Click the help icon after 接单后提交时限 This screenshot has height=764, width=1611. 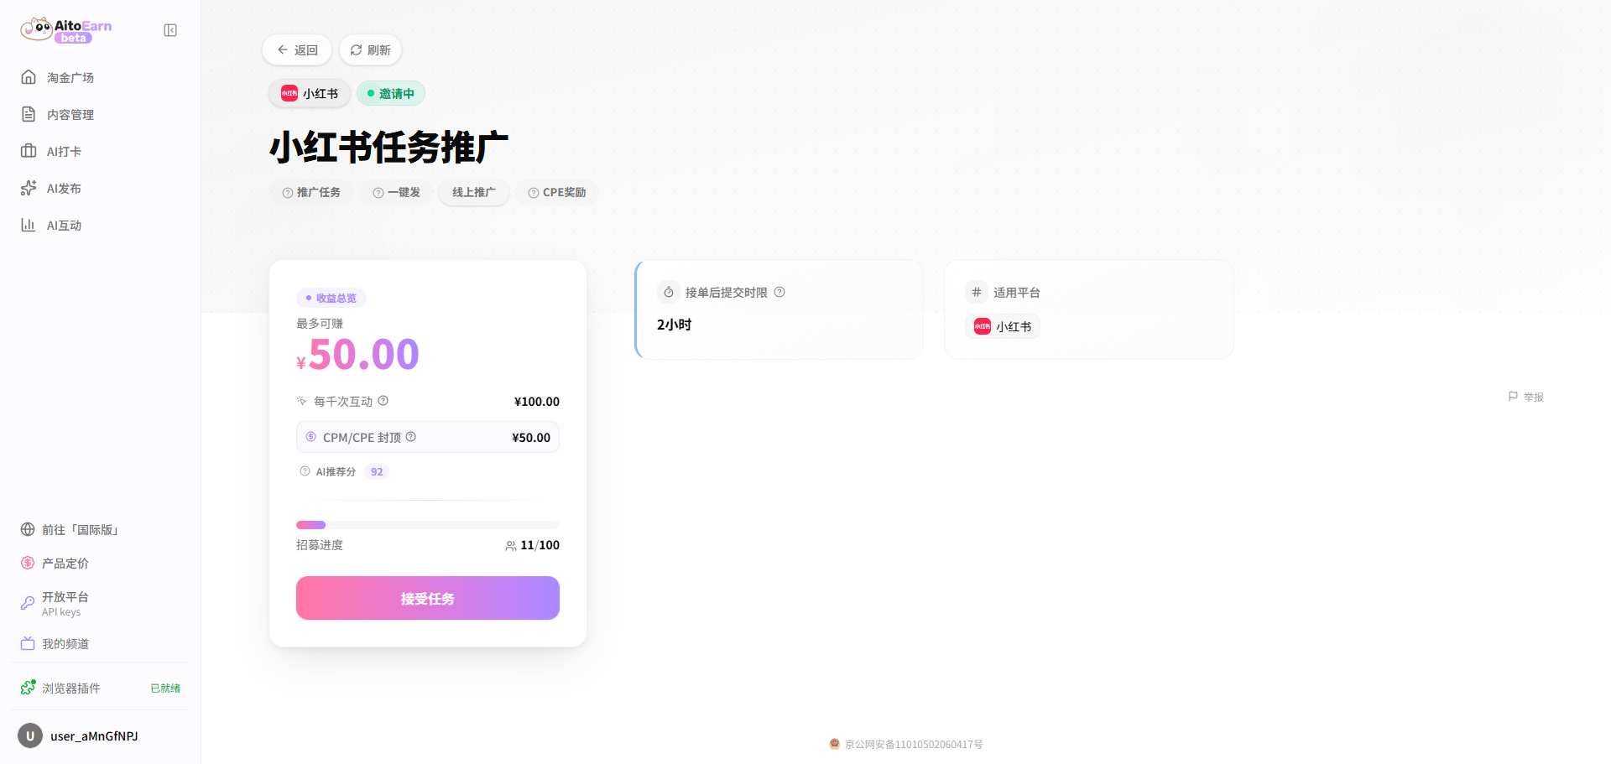[779, 292]
